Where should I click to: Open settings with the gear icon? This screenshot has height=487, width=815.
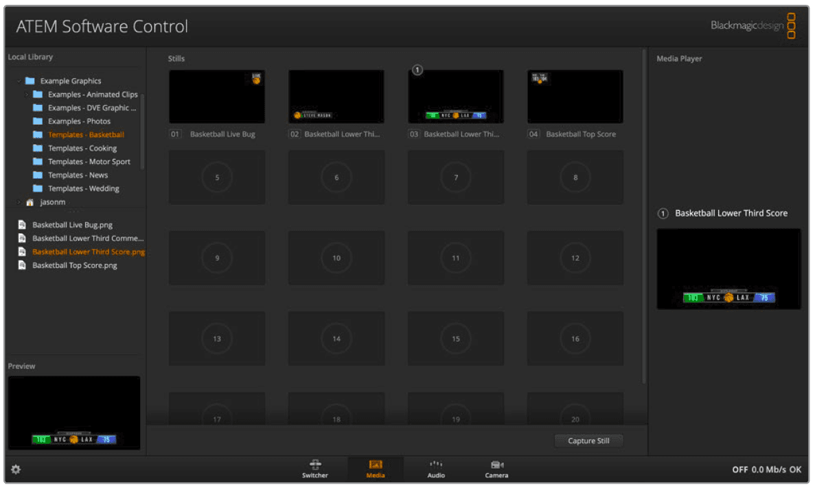point(15,469)
